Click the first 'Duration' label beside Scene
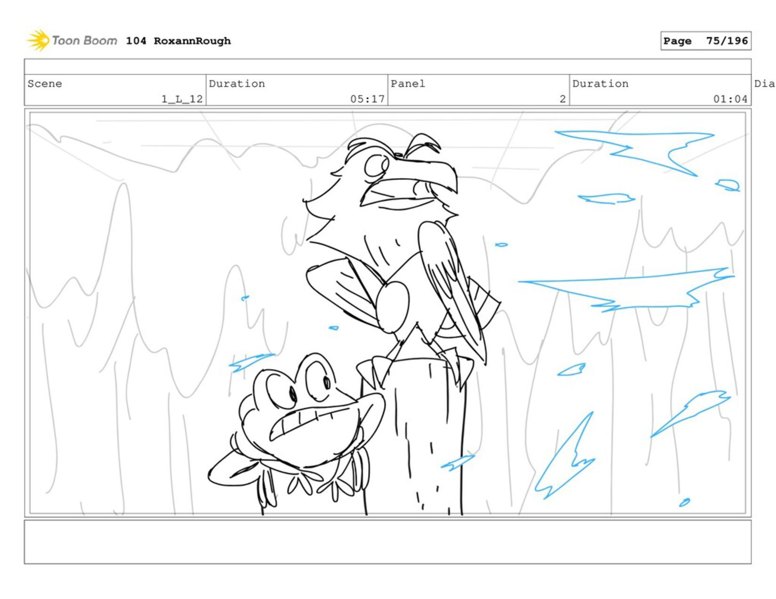Viewport: 776px width, 599px height. (237, 84)
